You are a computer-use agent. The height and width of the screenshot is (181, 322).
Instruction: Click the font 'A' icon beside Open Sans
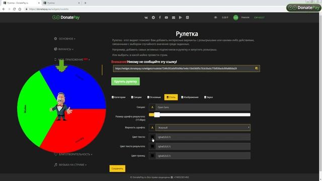152,107
